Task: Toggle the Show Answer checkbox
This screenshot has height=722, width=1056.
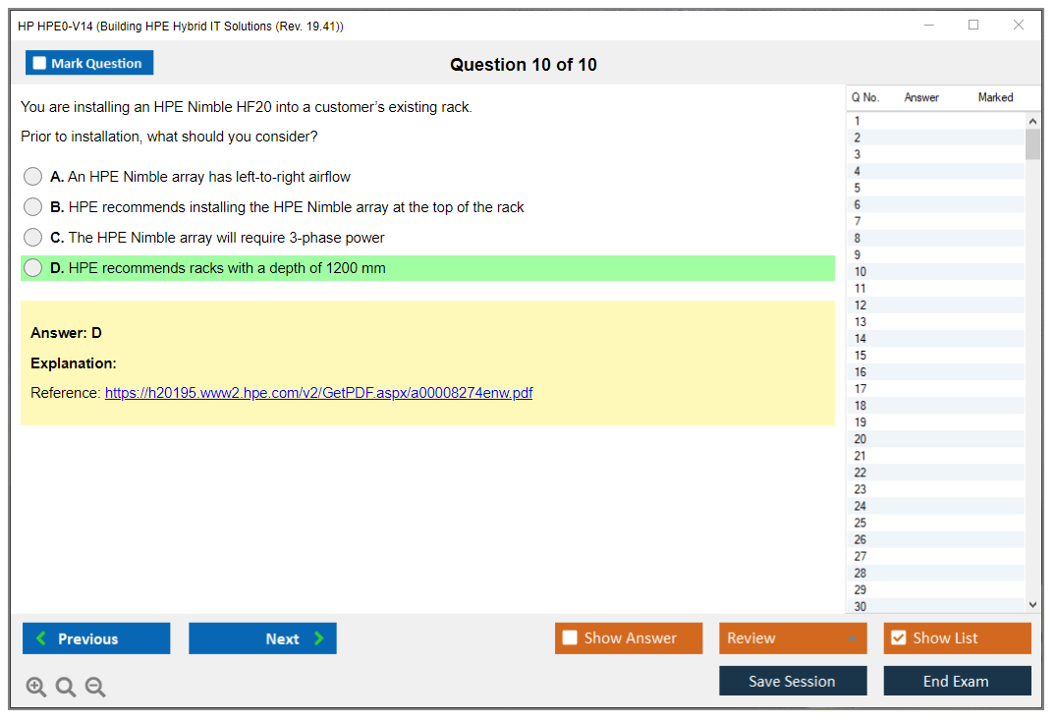Action: [570, 639]
